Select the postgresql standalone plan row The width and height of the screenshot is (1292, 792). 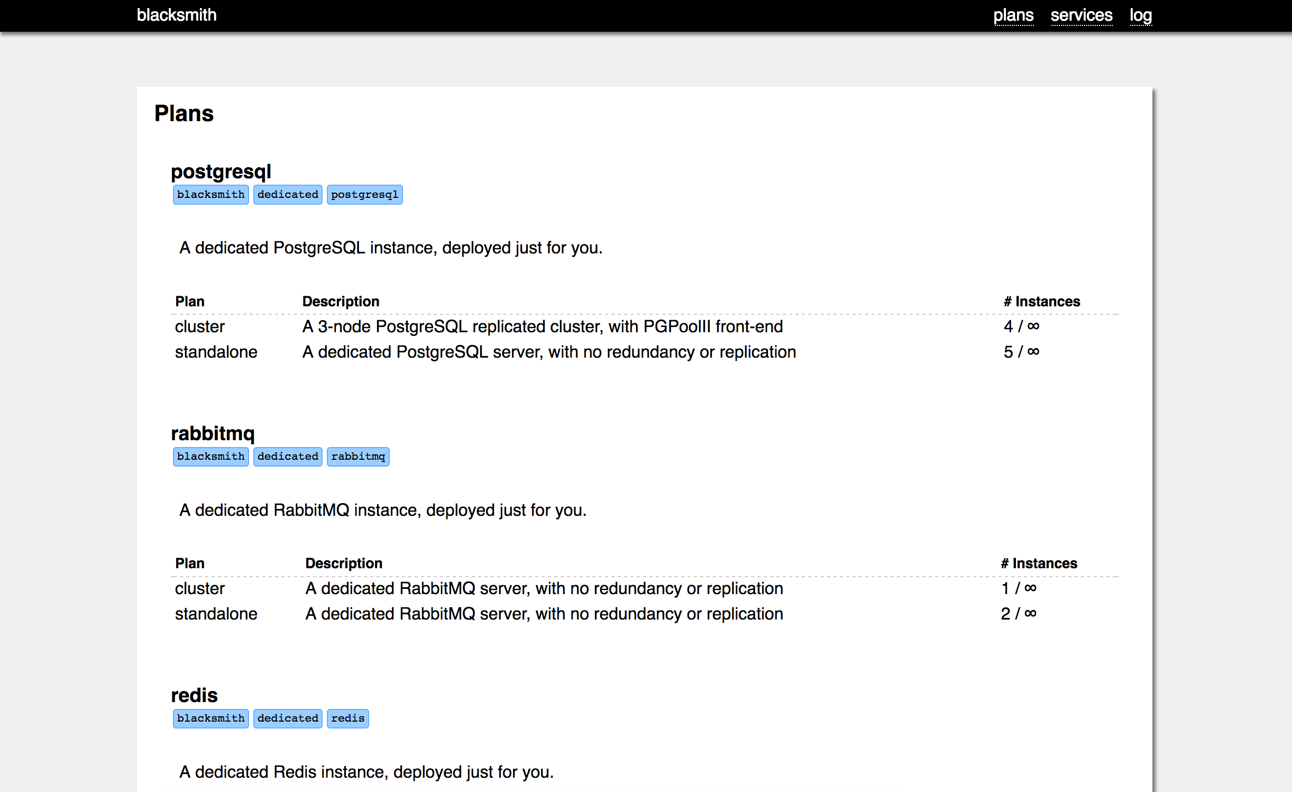(216, 352)
